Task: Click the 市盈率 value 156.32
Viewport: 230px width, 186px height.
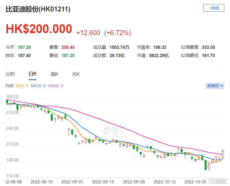Action: click(160, 47)
